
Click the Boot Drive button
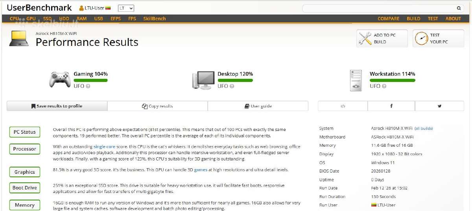[x=25, y=187]
